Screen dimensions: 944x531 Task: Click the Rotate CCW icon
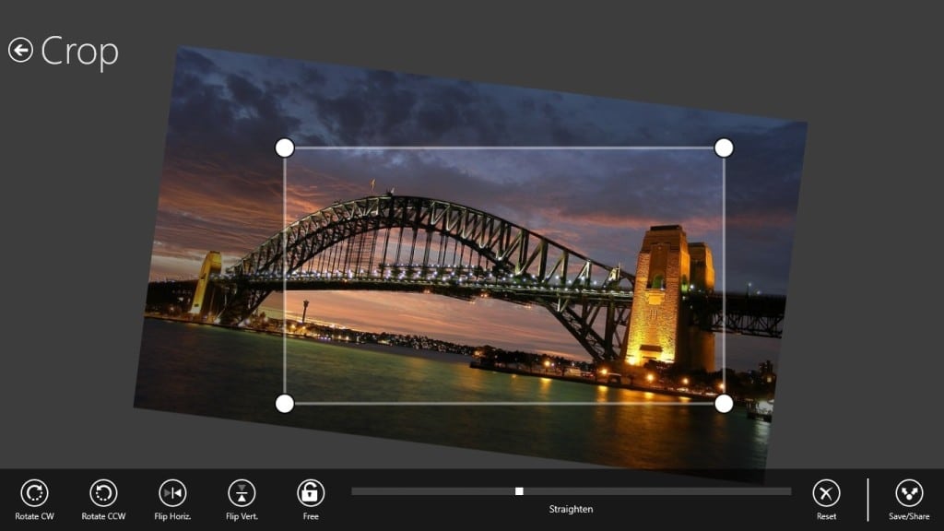point(103,493)
